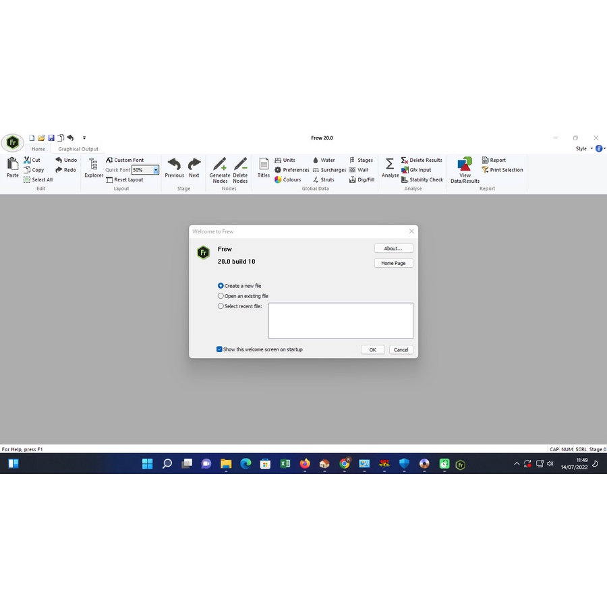Image resolution: width=607 pixels, height=607 pixels.
Task: Open the Explorer tree icon
Action: 93,164
